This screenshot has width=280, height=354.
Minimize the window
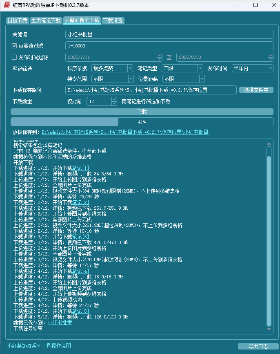point(237,5)
